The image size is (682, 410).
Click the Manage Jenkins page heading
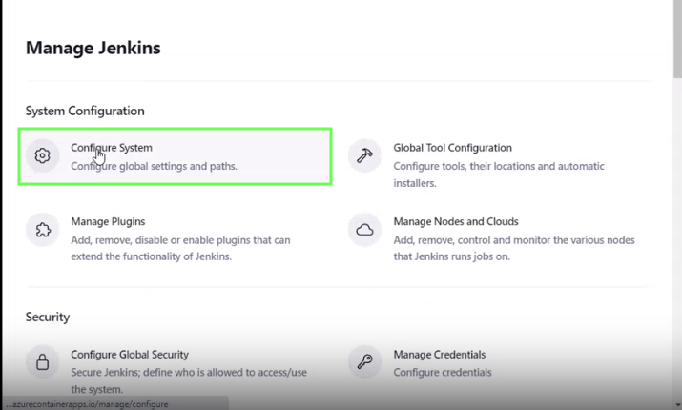tap(93, 48)
